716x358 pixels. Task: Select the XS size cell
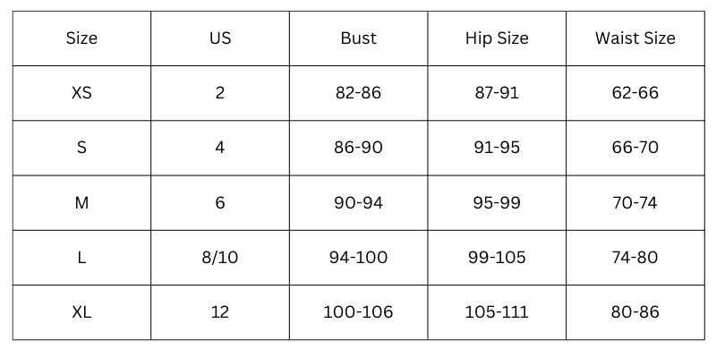point(81,93)
